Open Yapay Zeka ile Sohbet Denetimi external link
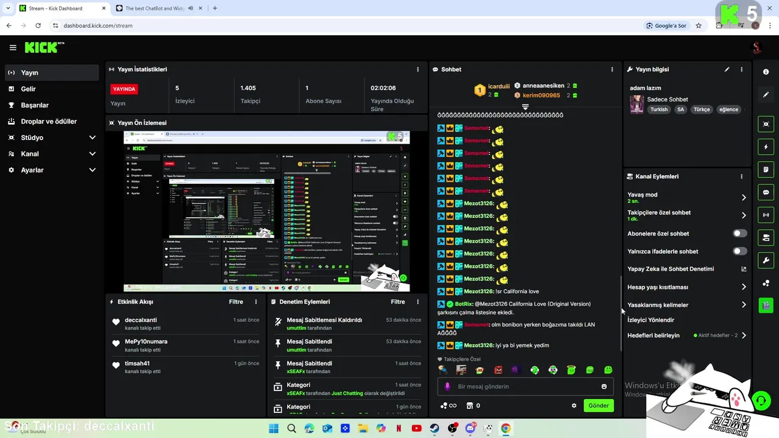The width and height of the screenshot is (779, 438). point(744,269)
